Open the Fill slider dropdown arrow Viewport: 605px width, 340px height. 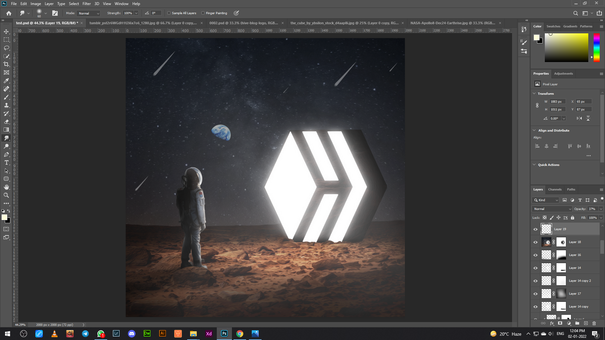[601, 218]
